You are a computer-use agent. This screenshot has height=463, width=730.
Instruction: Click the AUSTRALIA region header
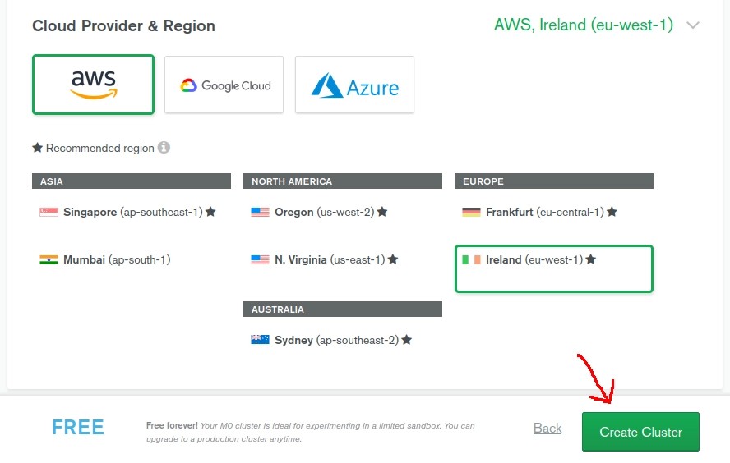[x=343, y=309]
